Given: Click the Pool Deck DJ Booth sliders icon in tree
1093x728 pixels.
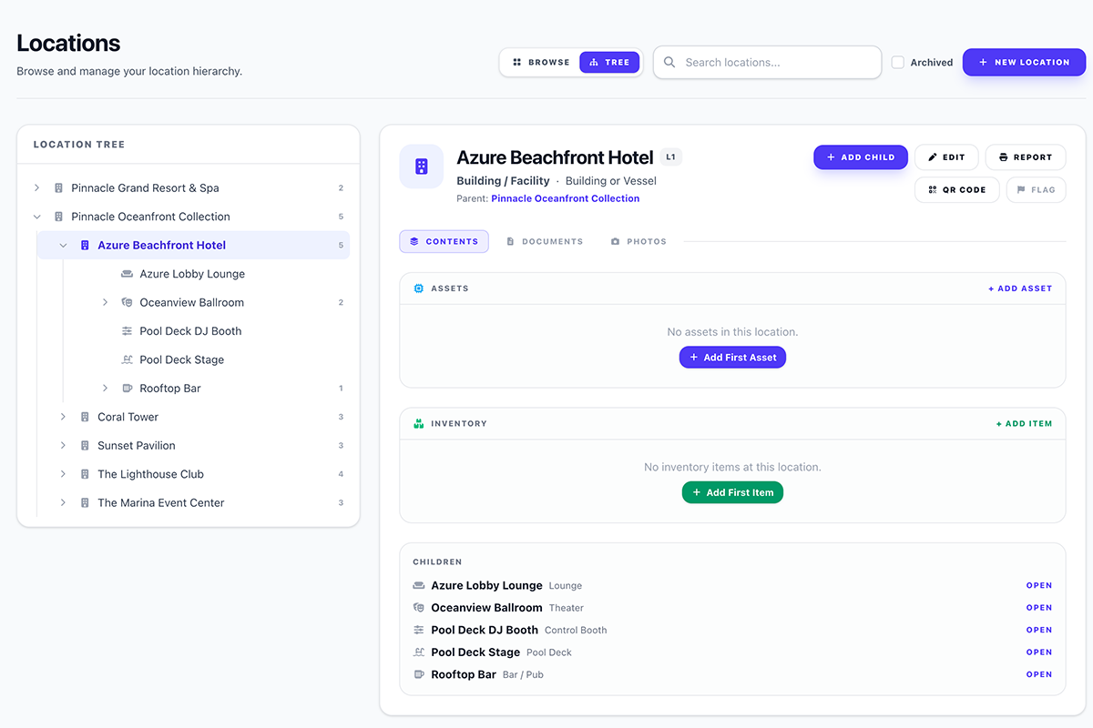Looking at the screenshot, I should (x=127, y=331).
